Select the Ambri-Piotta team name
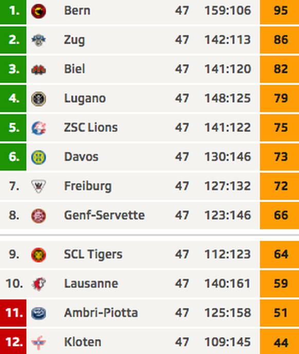Viewport: 299px width, 354px height. [101, 312]
